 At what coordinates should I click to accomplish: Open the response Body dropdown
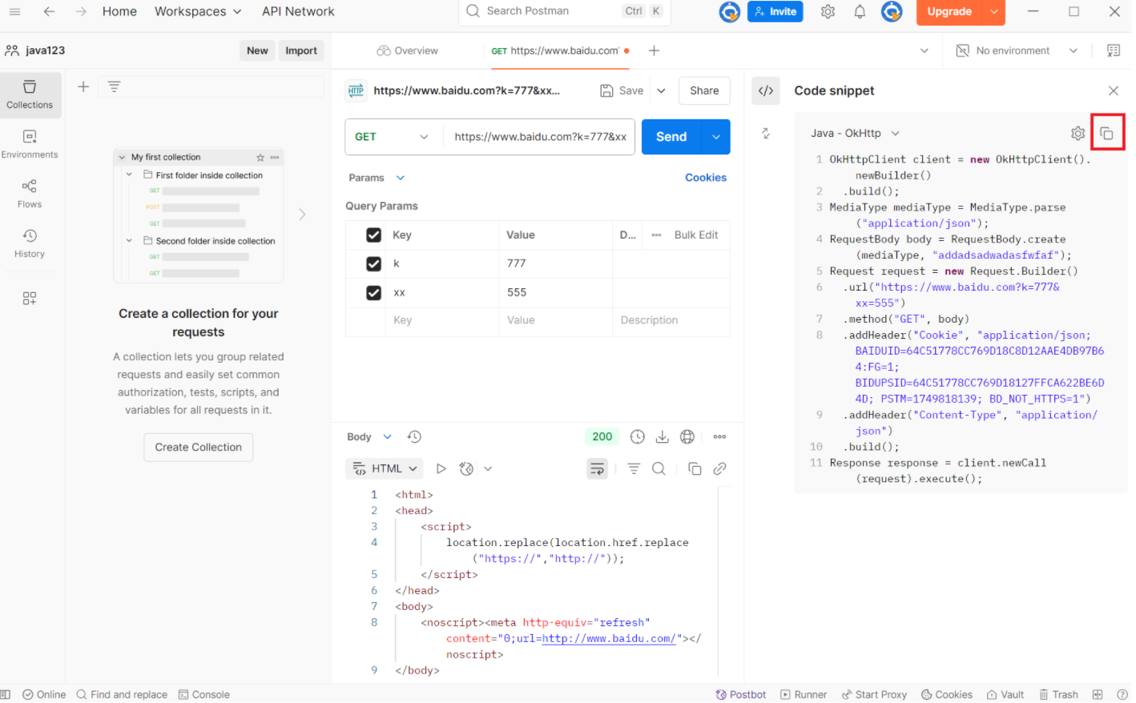pos(369,436)
